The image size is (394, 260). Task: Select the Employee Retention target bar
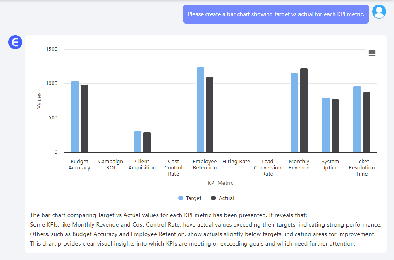201,110
